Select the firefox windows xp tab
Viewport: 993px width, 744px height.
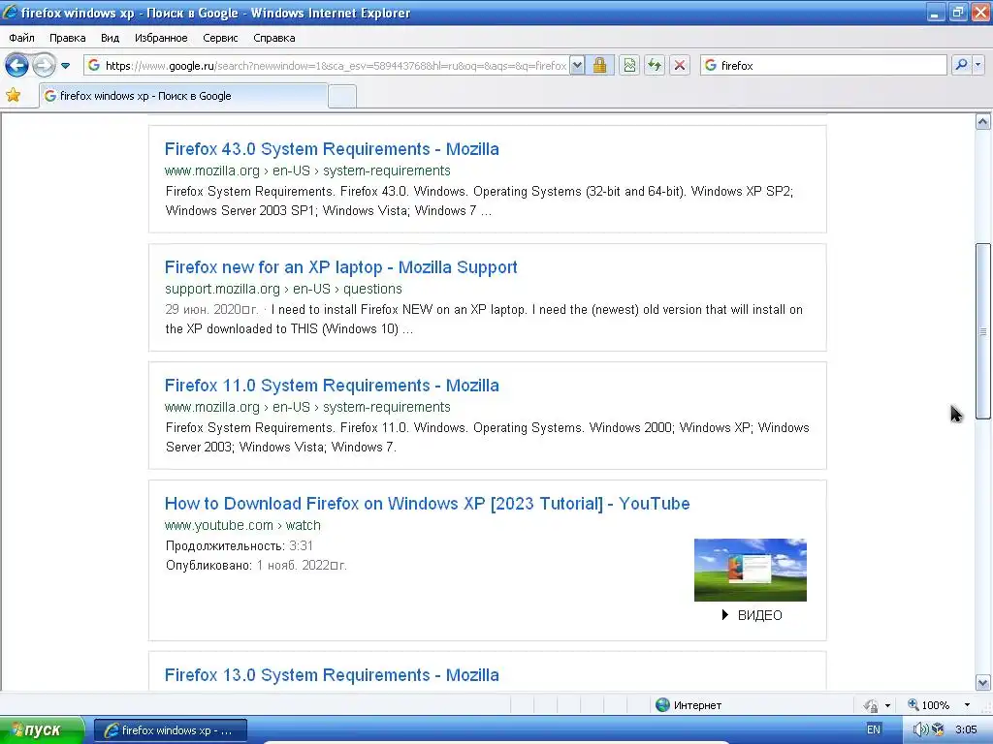click(183, 96)
